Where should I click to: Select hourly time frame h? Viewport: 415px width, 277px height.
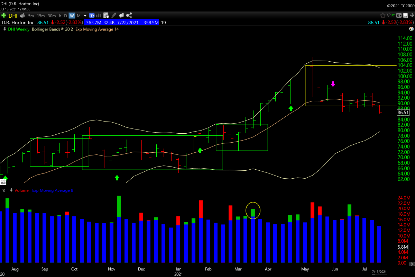pos(60,16)
